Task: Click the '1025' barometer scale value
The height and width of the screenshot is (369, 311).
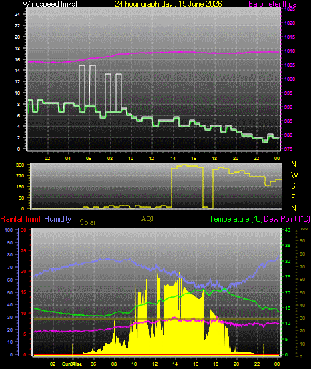Action: [x=290, y=9]
